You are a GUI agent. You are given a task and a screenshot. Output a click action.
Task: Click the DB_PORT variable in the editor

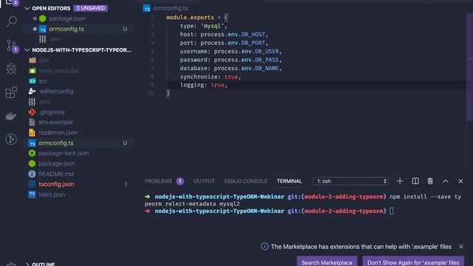(x=253, y=43)
